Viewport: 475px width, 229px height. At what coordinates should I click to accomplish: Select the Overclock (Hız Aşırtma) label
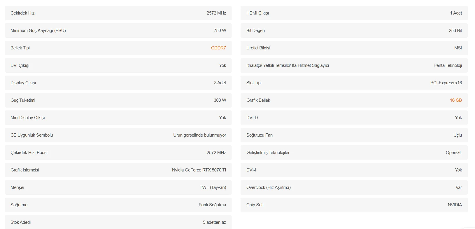tap(268, 187)
